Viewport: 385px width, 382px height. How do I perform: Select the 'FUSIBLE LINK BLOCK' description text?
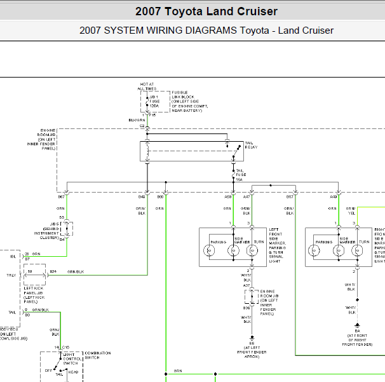[190, 102]
